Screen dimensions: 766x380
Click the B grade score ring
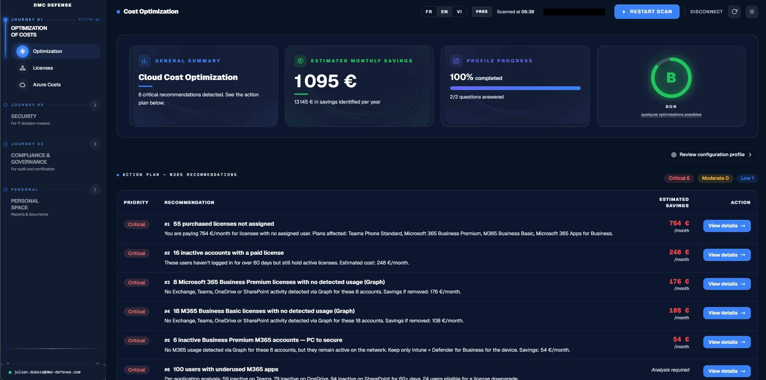click(x=671, y=77)
